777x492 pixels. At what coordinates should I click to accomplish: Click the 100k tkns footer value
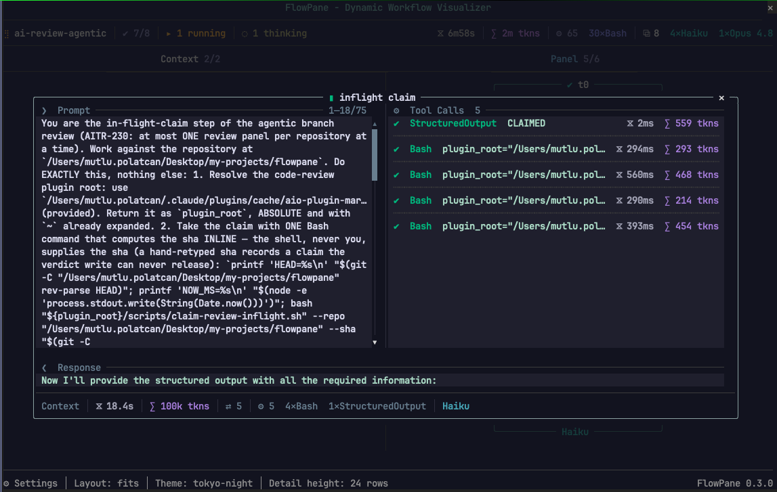(180, 406)
